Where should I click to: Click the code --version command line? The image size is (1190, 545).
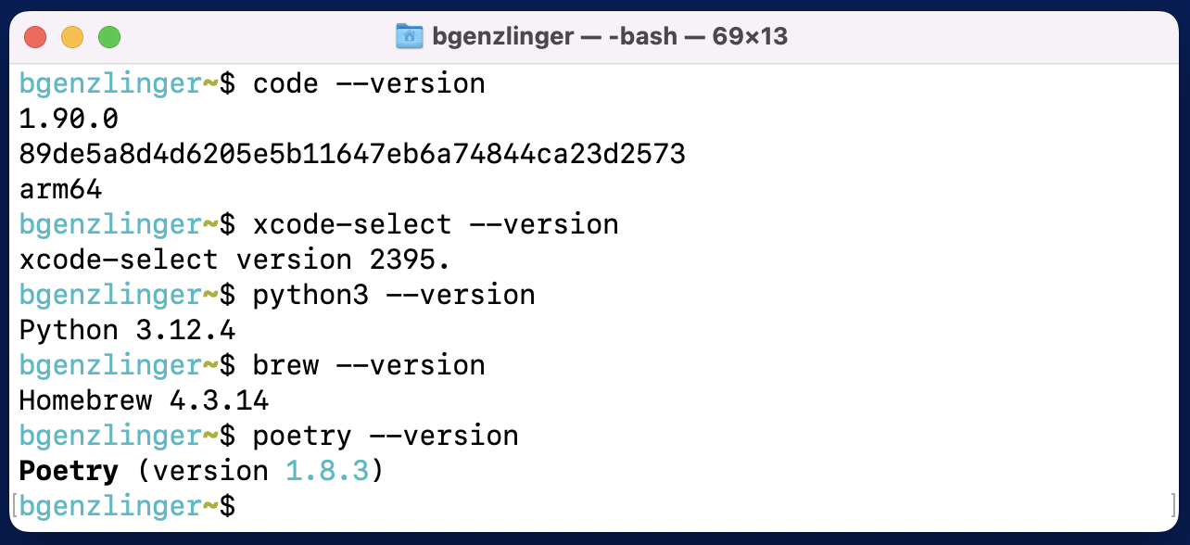(369, 84)
